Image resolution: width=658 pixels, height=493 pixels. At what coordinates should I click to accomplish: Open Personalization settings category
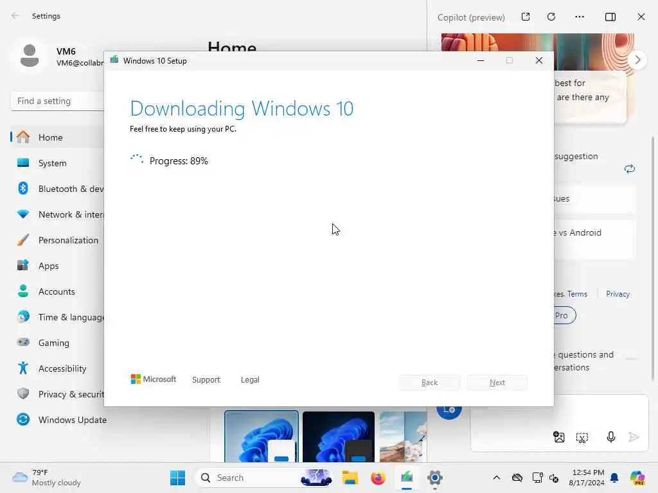[57, 240]
